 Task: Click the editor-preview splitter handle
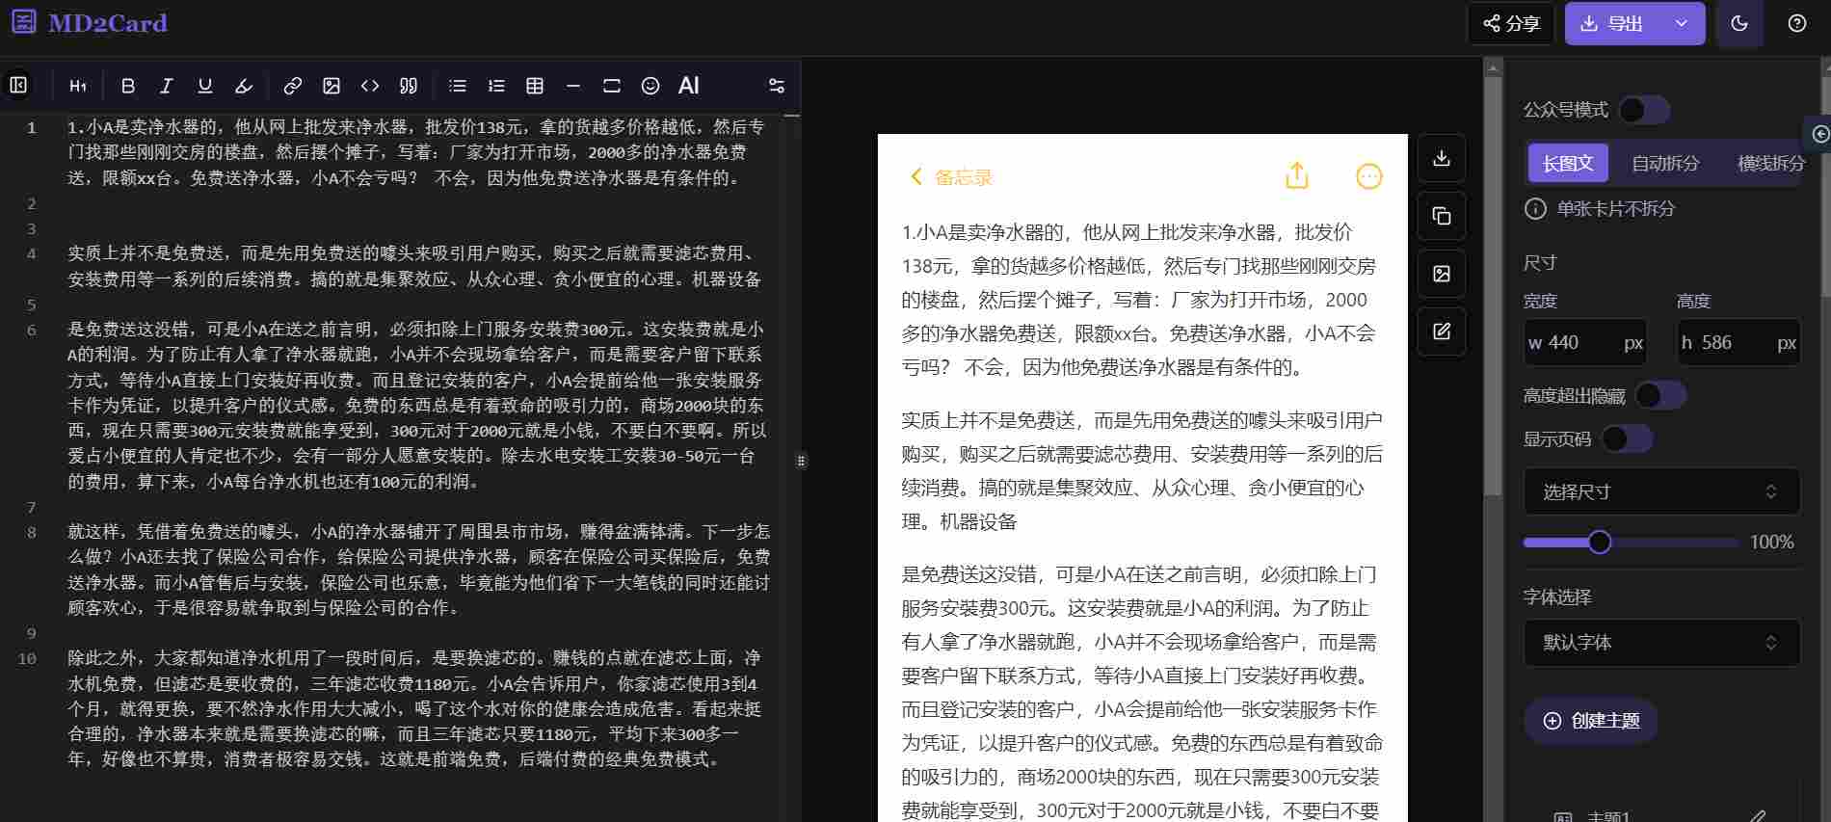click(801, 461)
